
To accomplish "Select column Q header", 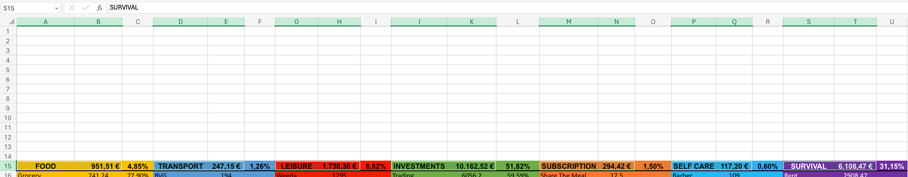I will tap(734, 22).
